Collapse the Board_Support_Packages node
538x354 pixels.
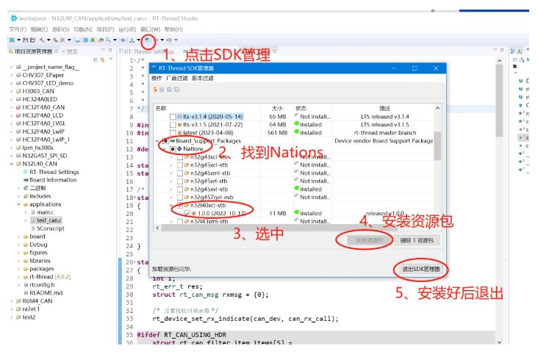pos(157,141)
